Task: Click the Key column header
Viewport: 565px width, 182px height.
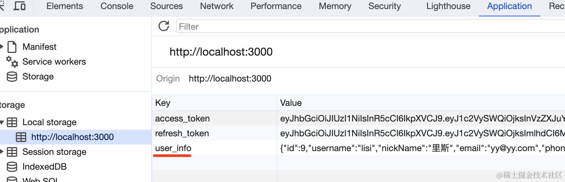Action: (x=163, y=103)
